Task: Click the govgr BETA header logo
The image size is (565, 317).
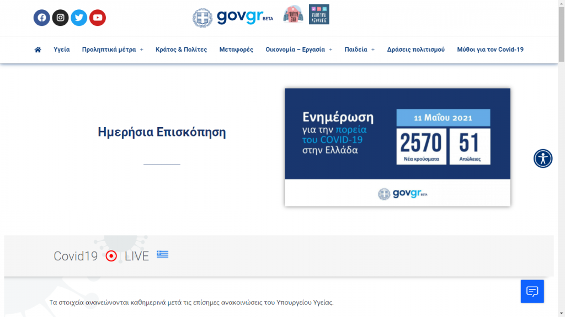Action: coord(245,17)
